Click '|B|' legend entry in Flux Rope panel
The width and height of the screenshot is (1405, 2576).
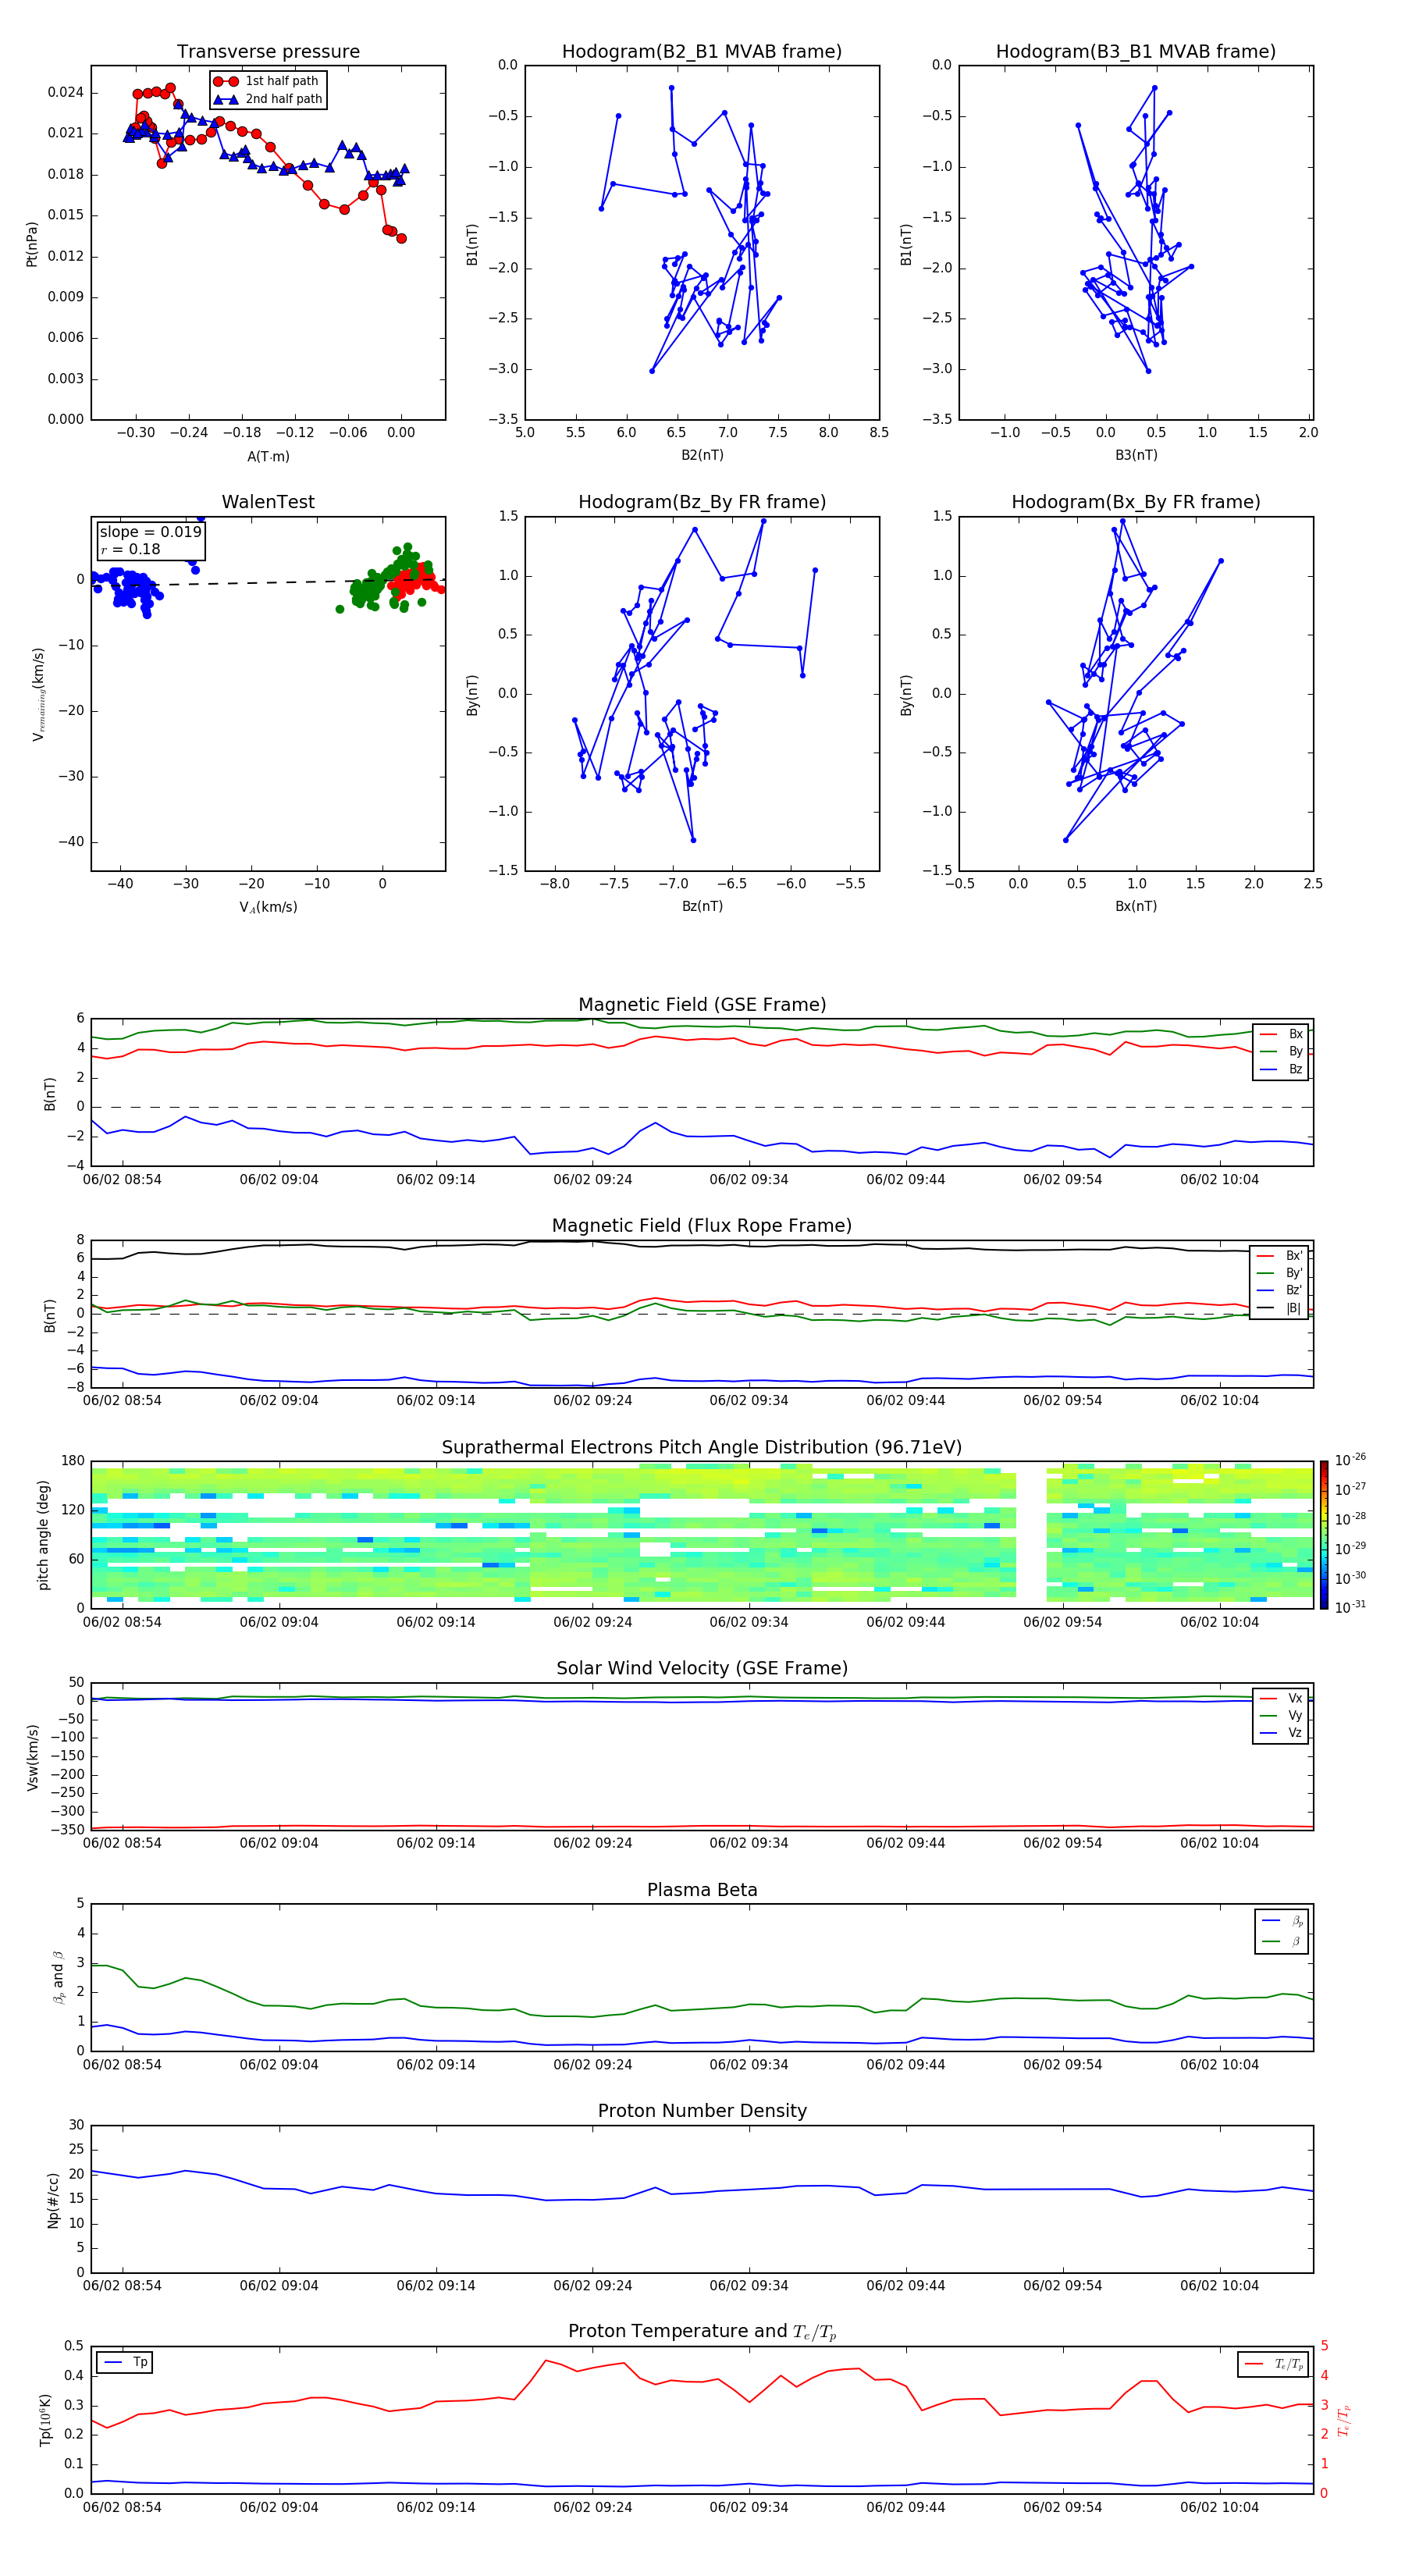pyautogui.click(x=1280, y=1308)
